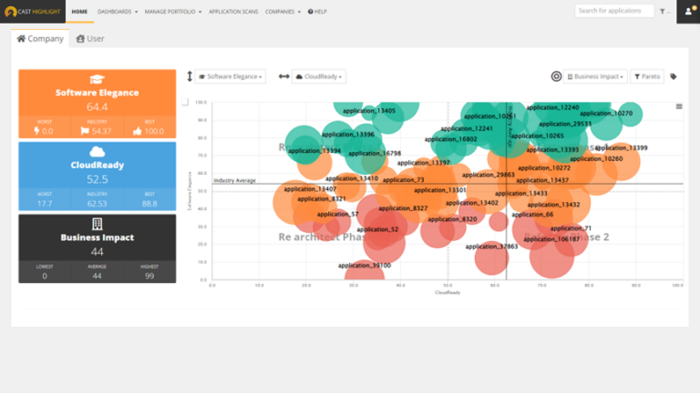Click the application_13394 label
This screenshot has height=393, width=700.
[x=314, y=151]
